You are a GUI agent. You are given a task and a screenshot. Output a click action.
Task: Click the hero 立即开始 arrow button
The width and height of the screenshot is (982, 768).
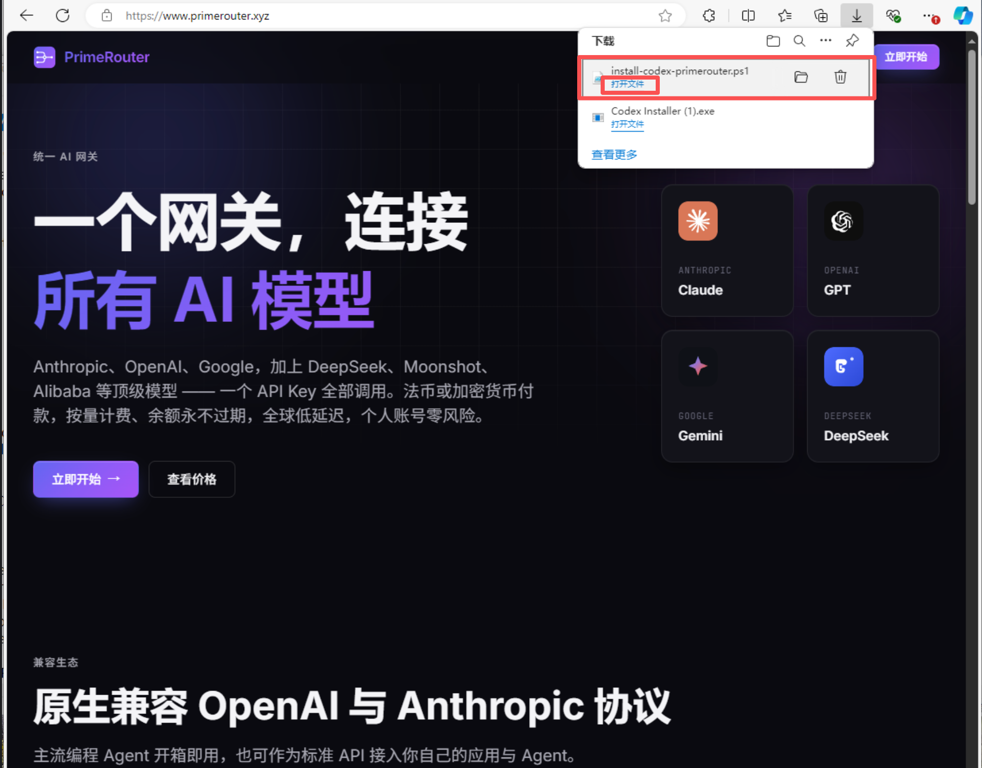86,479
